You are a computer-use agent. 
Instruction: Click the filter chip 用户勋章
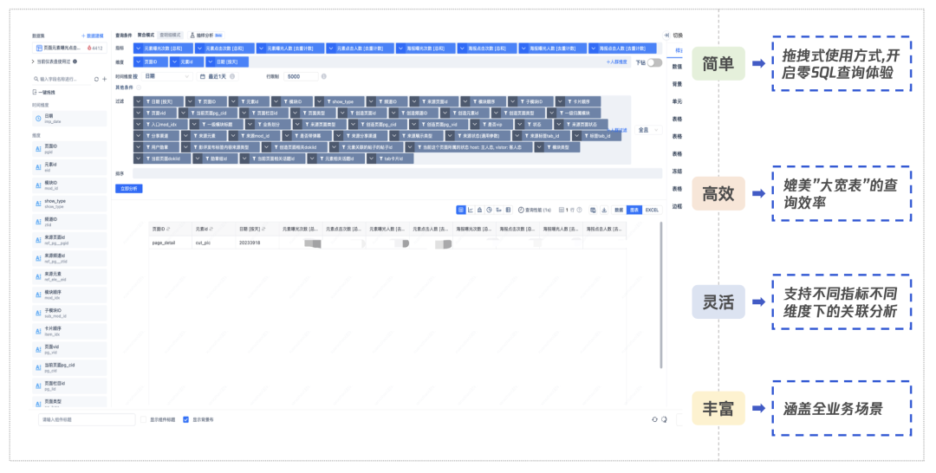click(x=156, y=147)
